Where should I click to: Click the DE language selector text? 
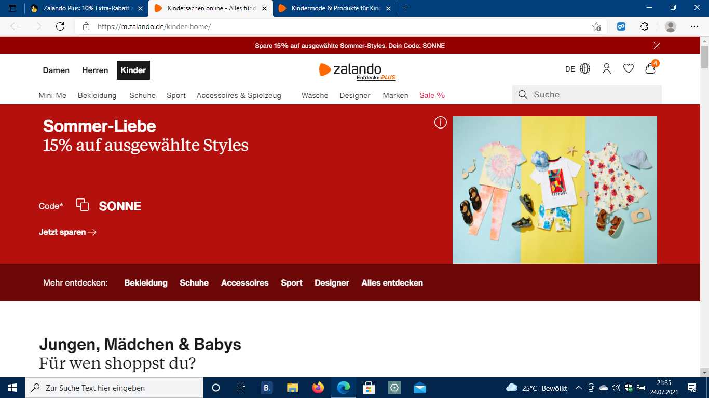(x=570, y=69)
